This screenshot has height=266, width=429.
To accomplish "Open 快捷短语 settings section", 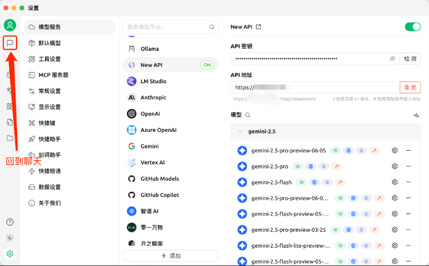I will 69,171.
